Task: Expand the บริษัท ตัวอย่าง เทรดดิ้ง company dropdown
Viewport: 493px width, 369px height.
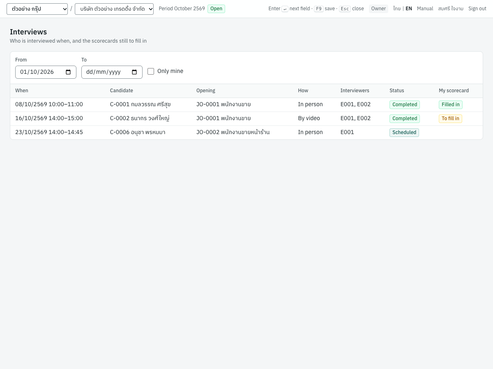Action: click(114, 9)
